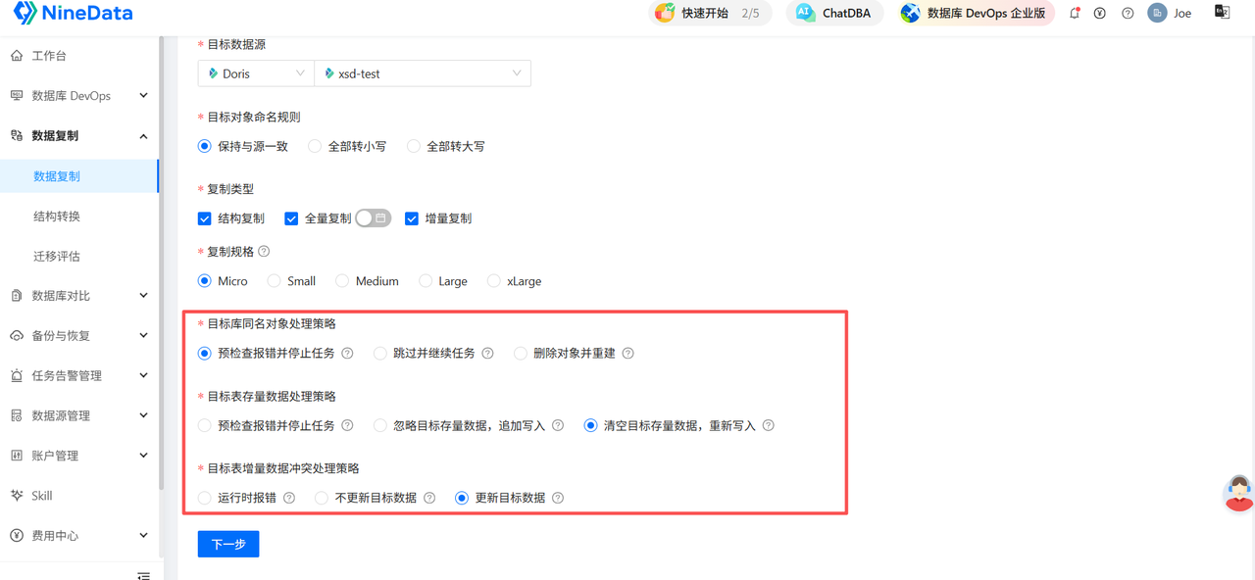Select the Medium replication spec

click(342, 281)
